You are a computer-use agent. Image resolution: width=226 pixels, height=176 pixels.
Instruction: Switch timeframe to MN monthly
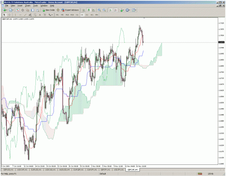(x=97, y=15)
